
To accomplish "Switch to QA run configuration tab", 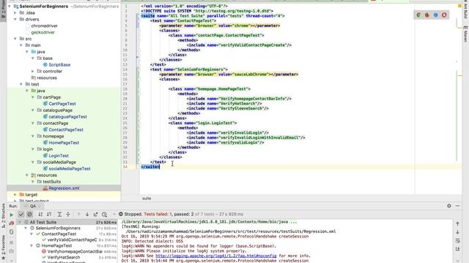I will tap(32, 206).
